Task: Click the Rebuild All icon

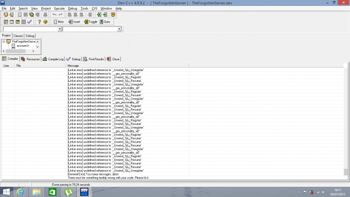Action: point(24,22)
